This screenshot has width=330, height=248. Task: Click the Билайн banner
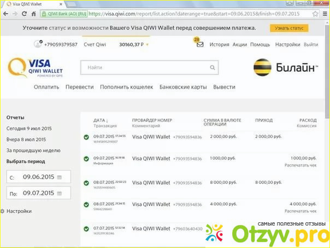[286, 67]
